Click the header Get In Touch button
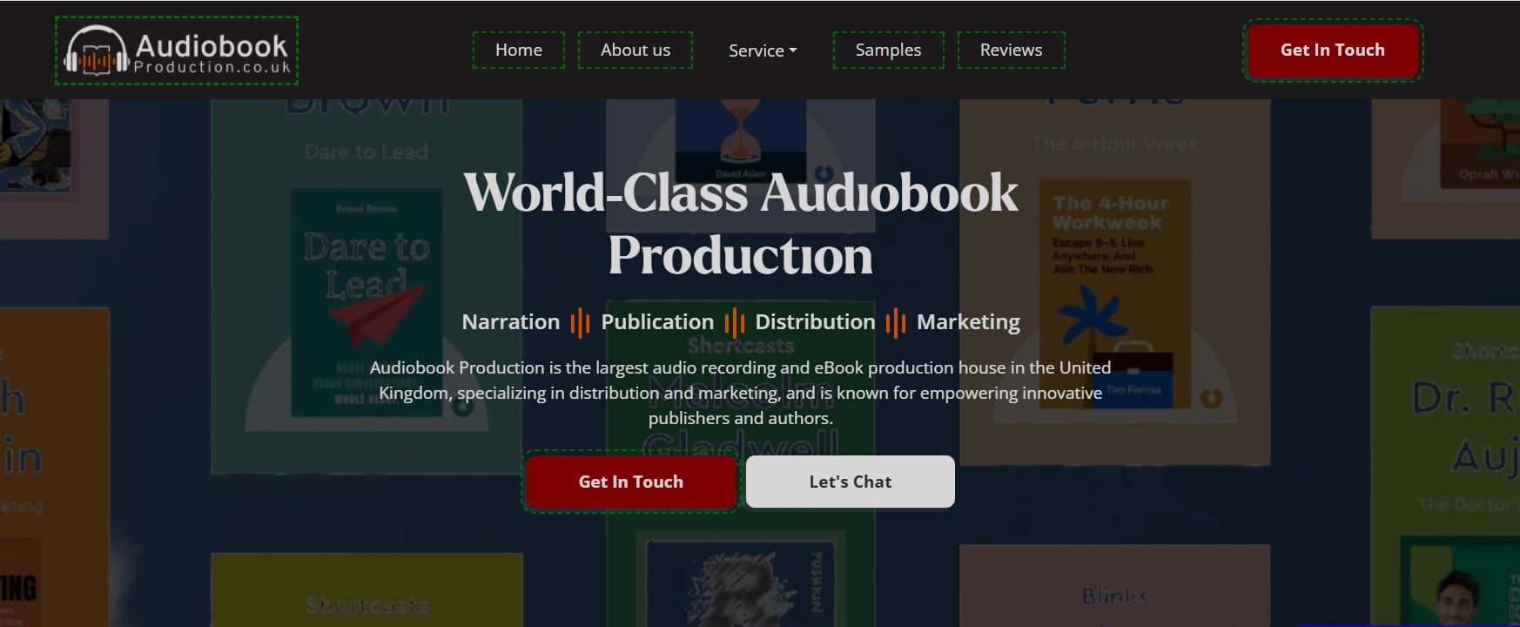Screen dimensions: 1520x627 tap(1333, 51)
